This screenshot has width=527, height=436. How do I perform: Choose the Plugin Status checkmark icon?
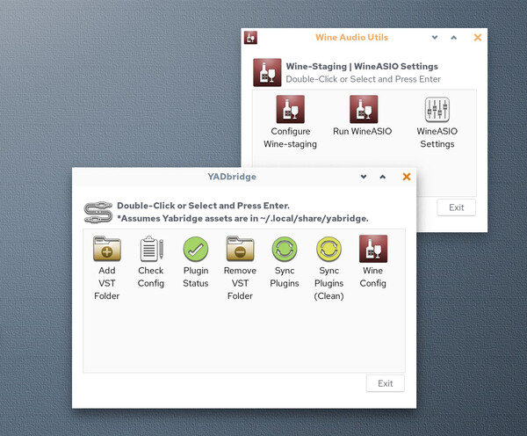click(x=196, y=249)
